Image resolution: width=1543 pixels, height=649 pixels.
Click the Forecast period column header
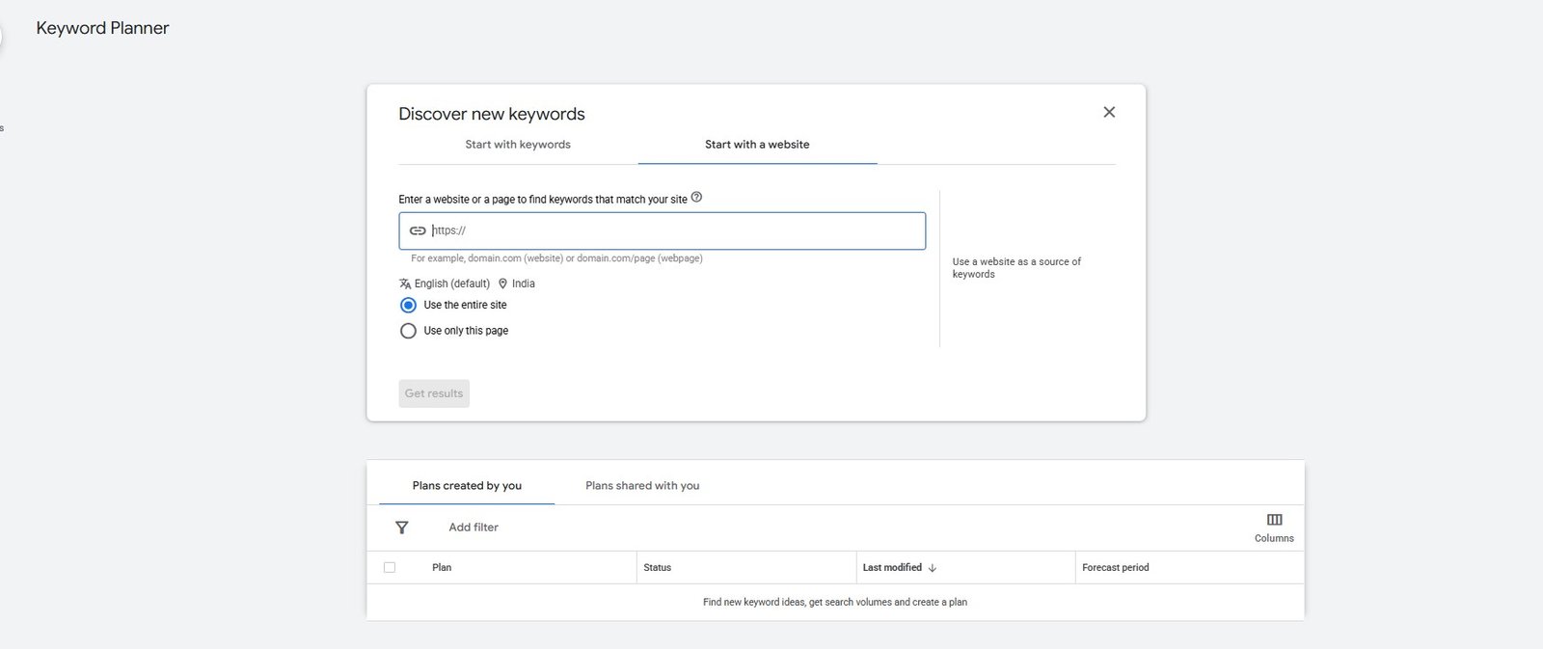coord(1116,567)
